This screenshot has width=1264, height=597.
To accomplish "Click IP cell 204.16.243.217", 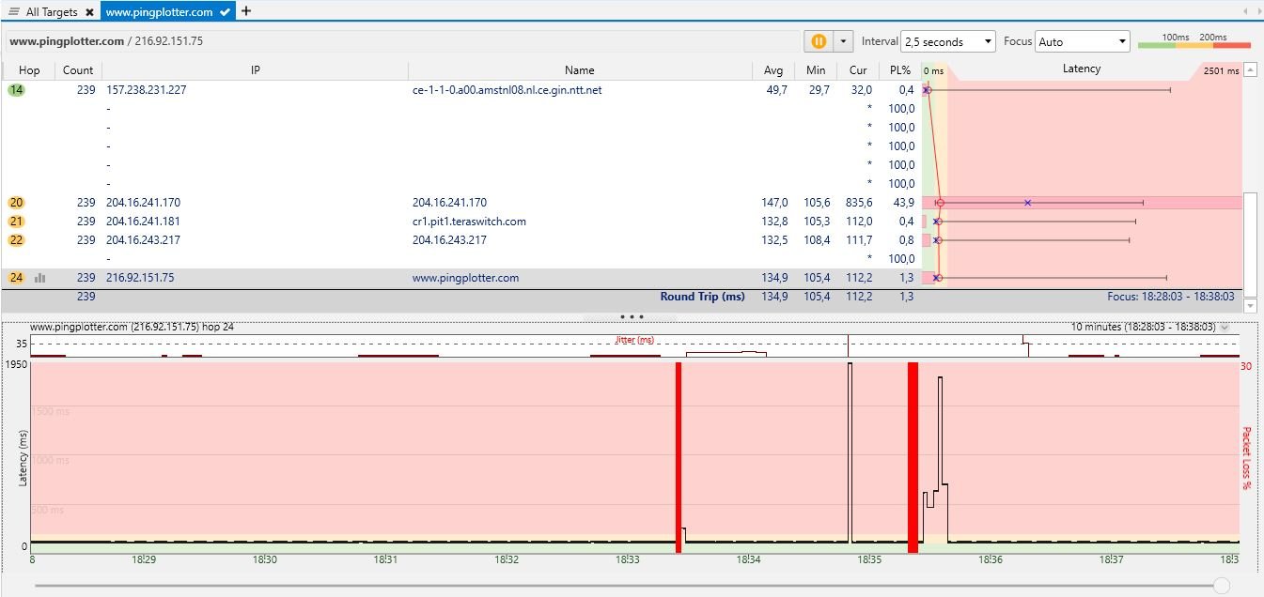I will 143,240.
